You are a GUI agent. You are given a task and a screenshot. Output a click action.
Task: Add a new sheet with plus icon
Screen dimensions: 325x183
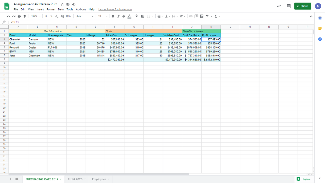pos(11,179)
